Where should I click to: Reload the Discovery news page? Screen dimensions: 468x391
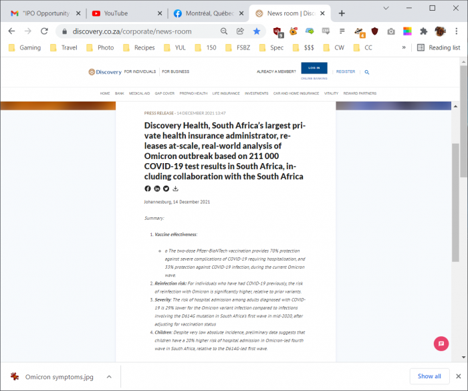pyautogui.click(x=44, y=31)
